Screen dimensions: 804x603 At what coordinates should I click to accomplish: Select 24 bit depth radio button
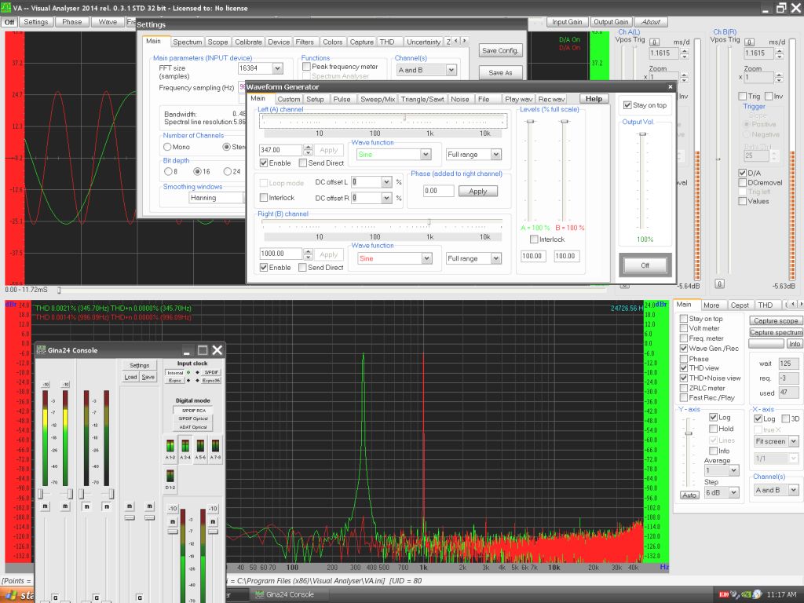(x=228, y=171)
